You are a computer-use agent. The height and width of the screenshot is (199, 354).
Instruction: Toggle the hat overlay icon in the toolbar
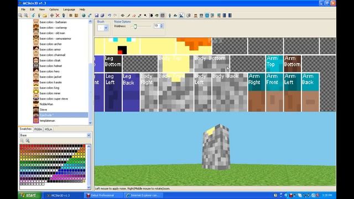click(175, 15)
